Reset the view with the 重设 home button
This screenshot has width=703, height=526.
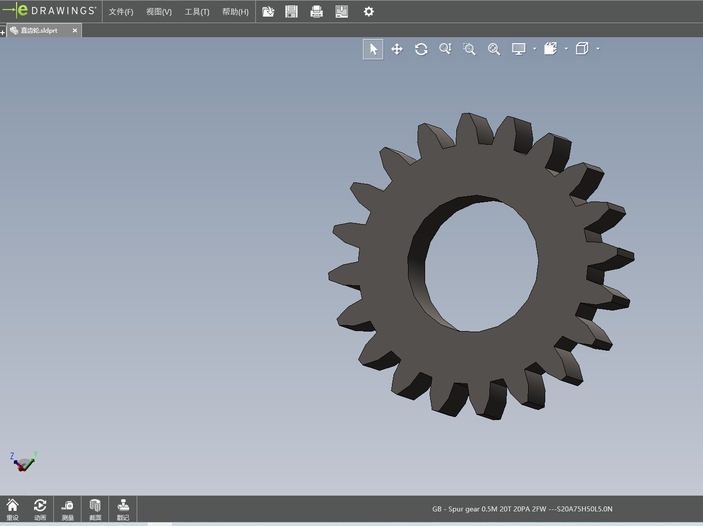point(13,509)
